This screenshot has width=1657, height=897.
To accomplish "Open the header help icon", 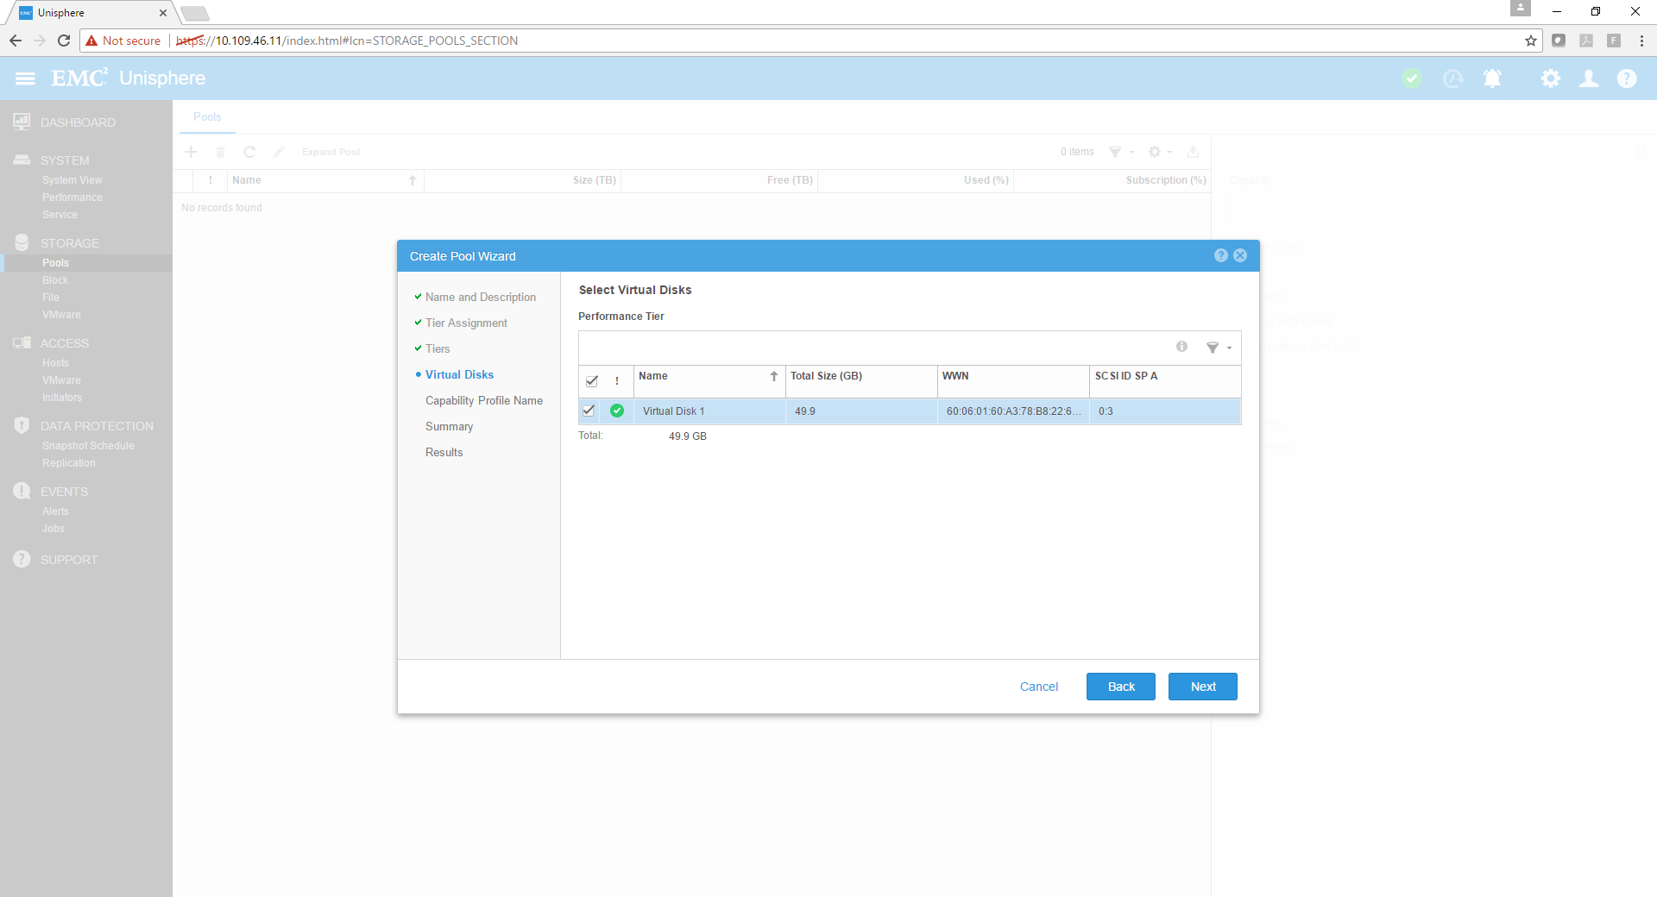I will pos(1626,78).
